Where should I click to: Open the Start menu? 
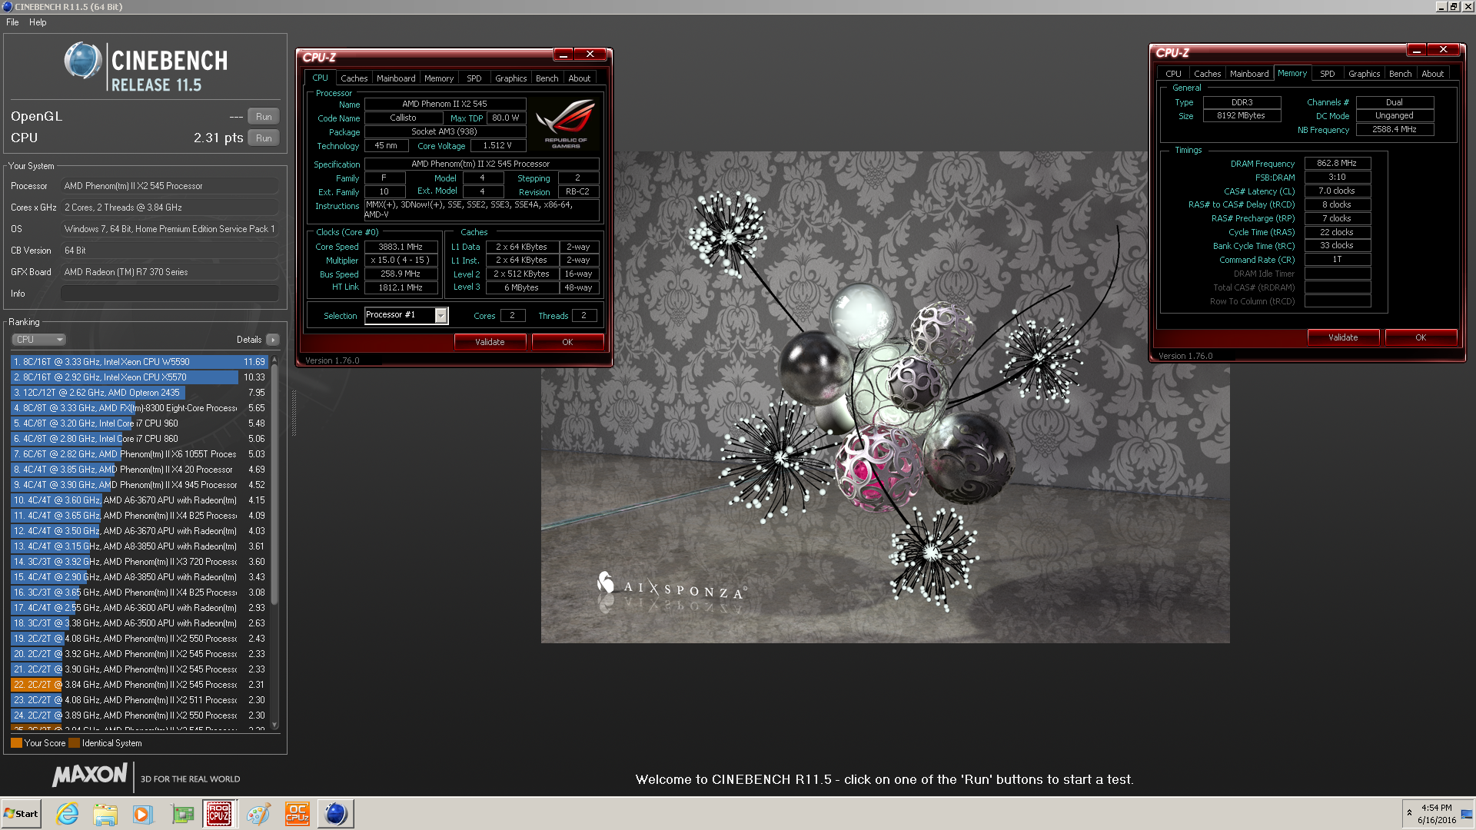click(21, 814)
